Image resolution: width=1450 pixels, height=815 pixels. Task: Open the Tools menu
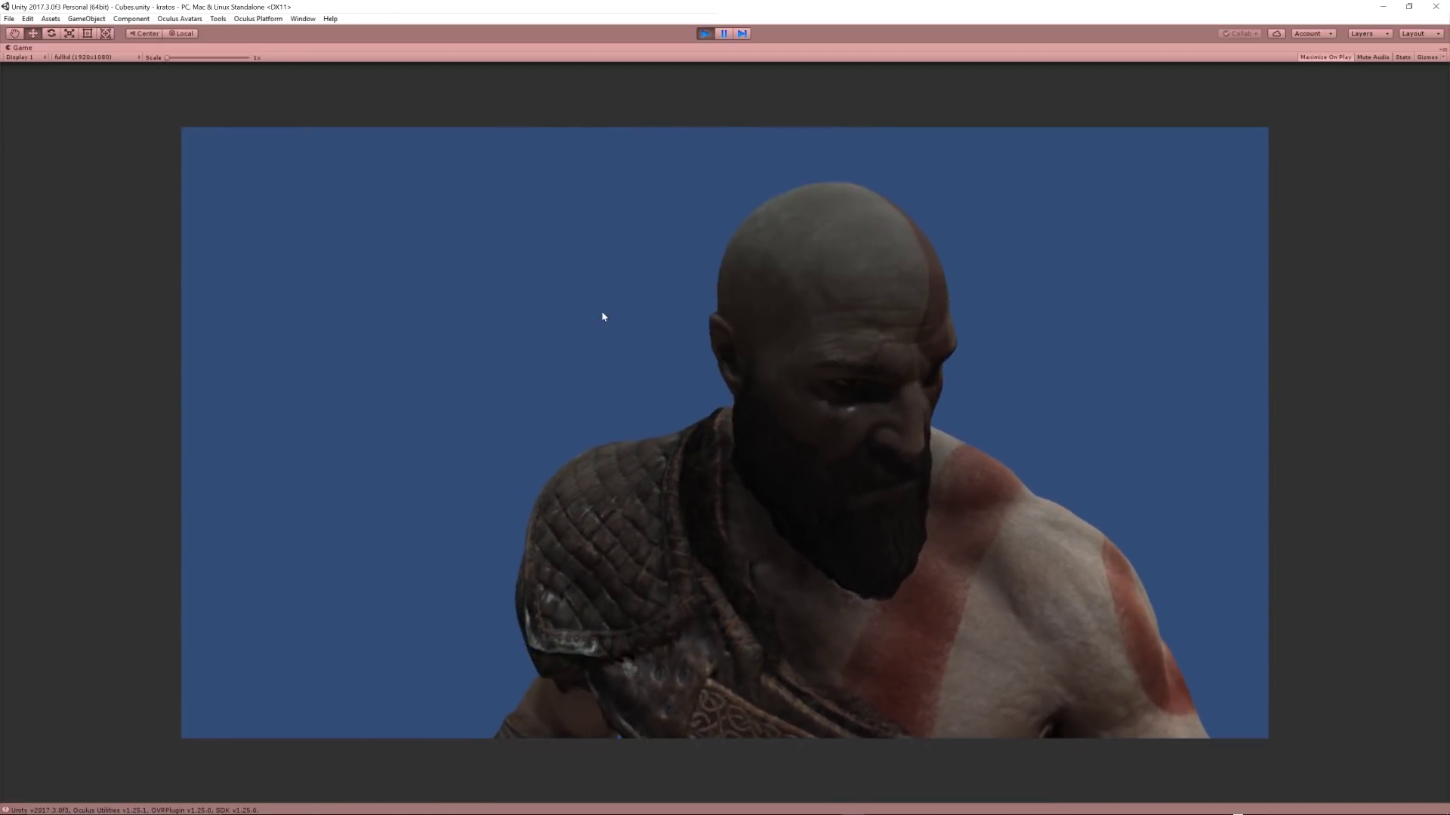click(218, 19)
